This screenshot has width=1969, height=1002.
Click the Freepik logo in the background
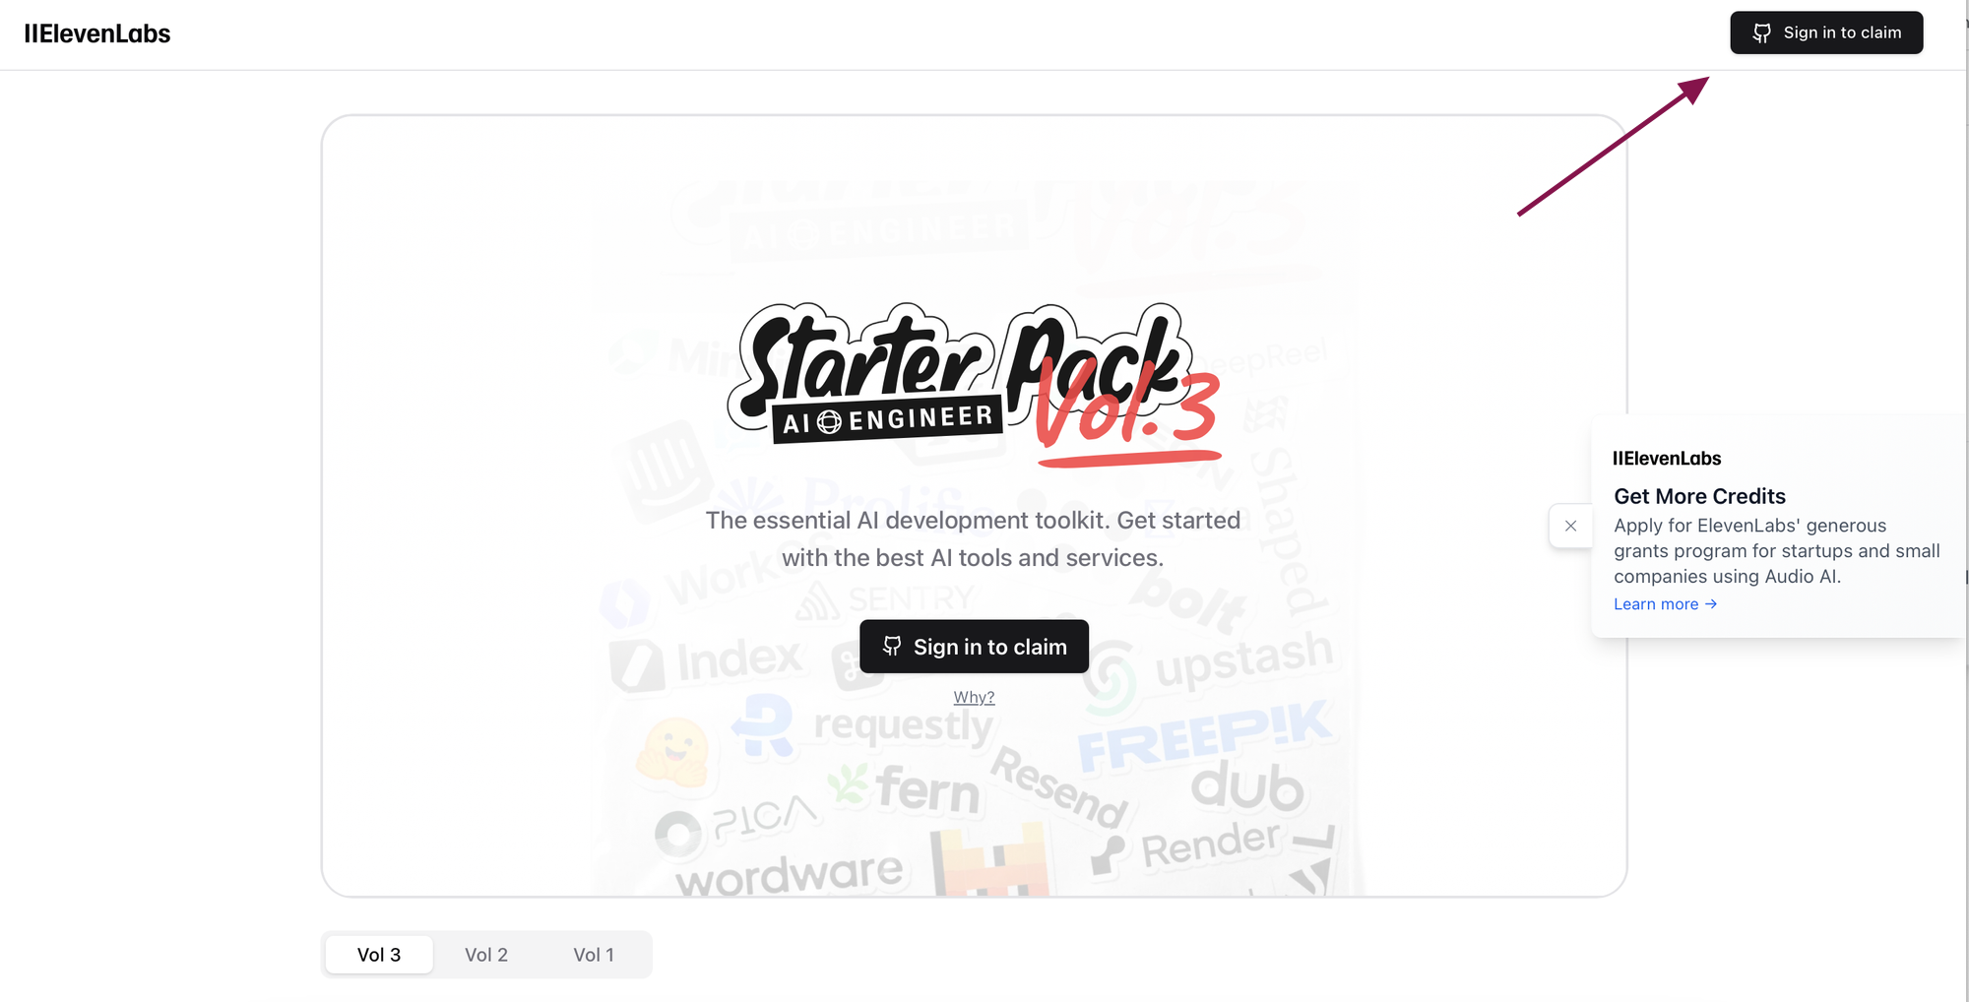[1204, 735]
